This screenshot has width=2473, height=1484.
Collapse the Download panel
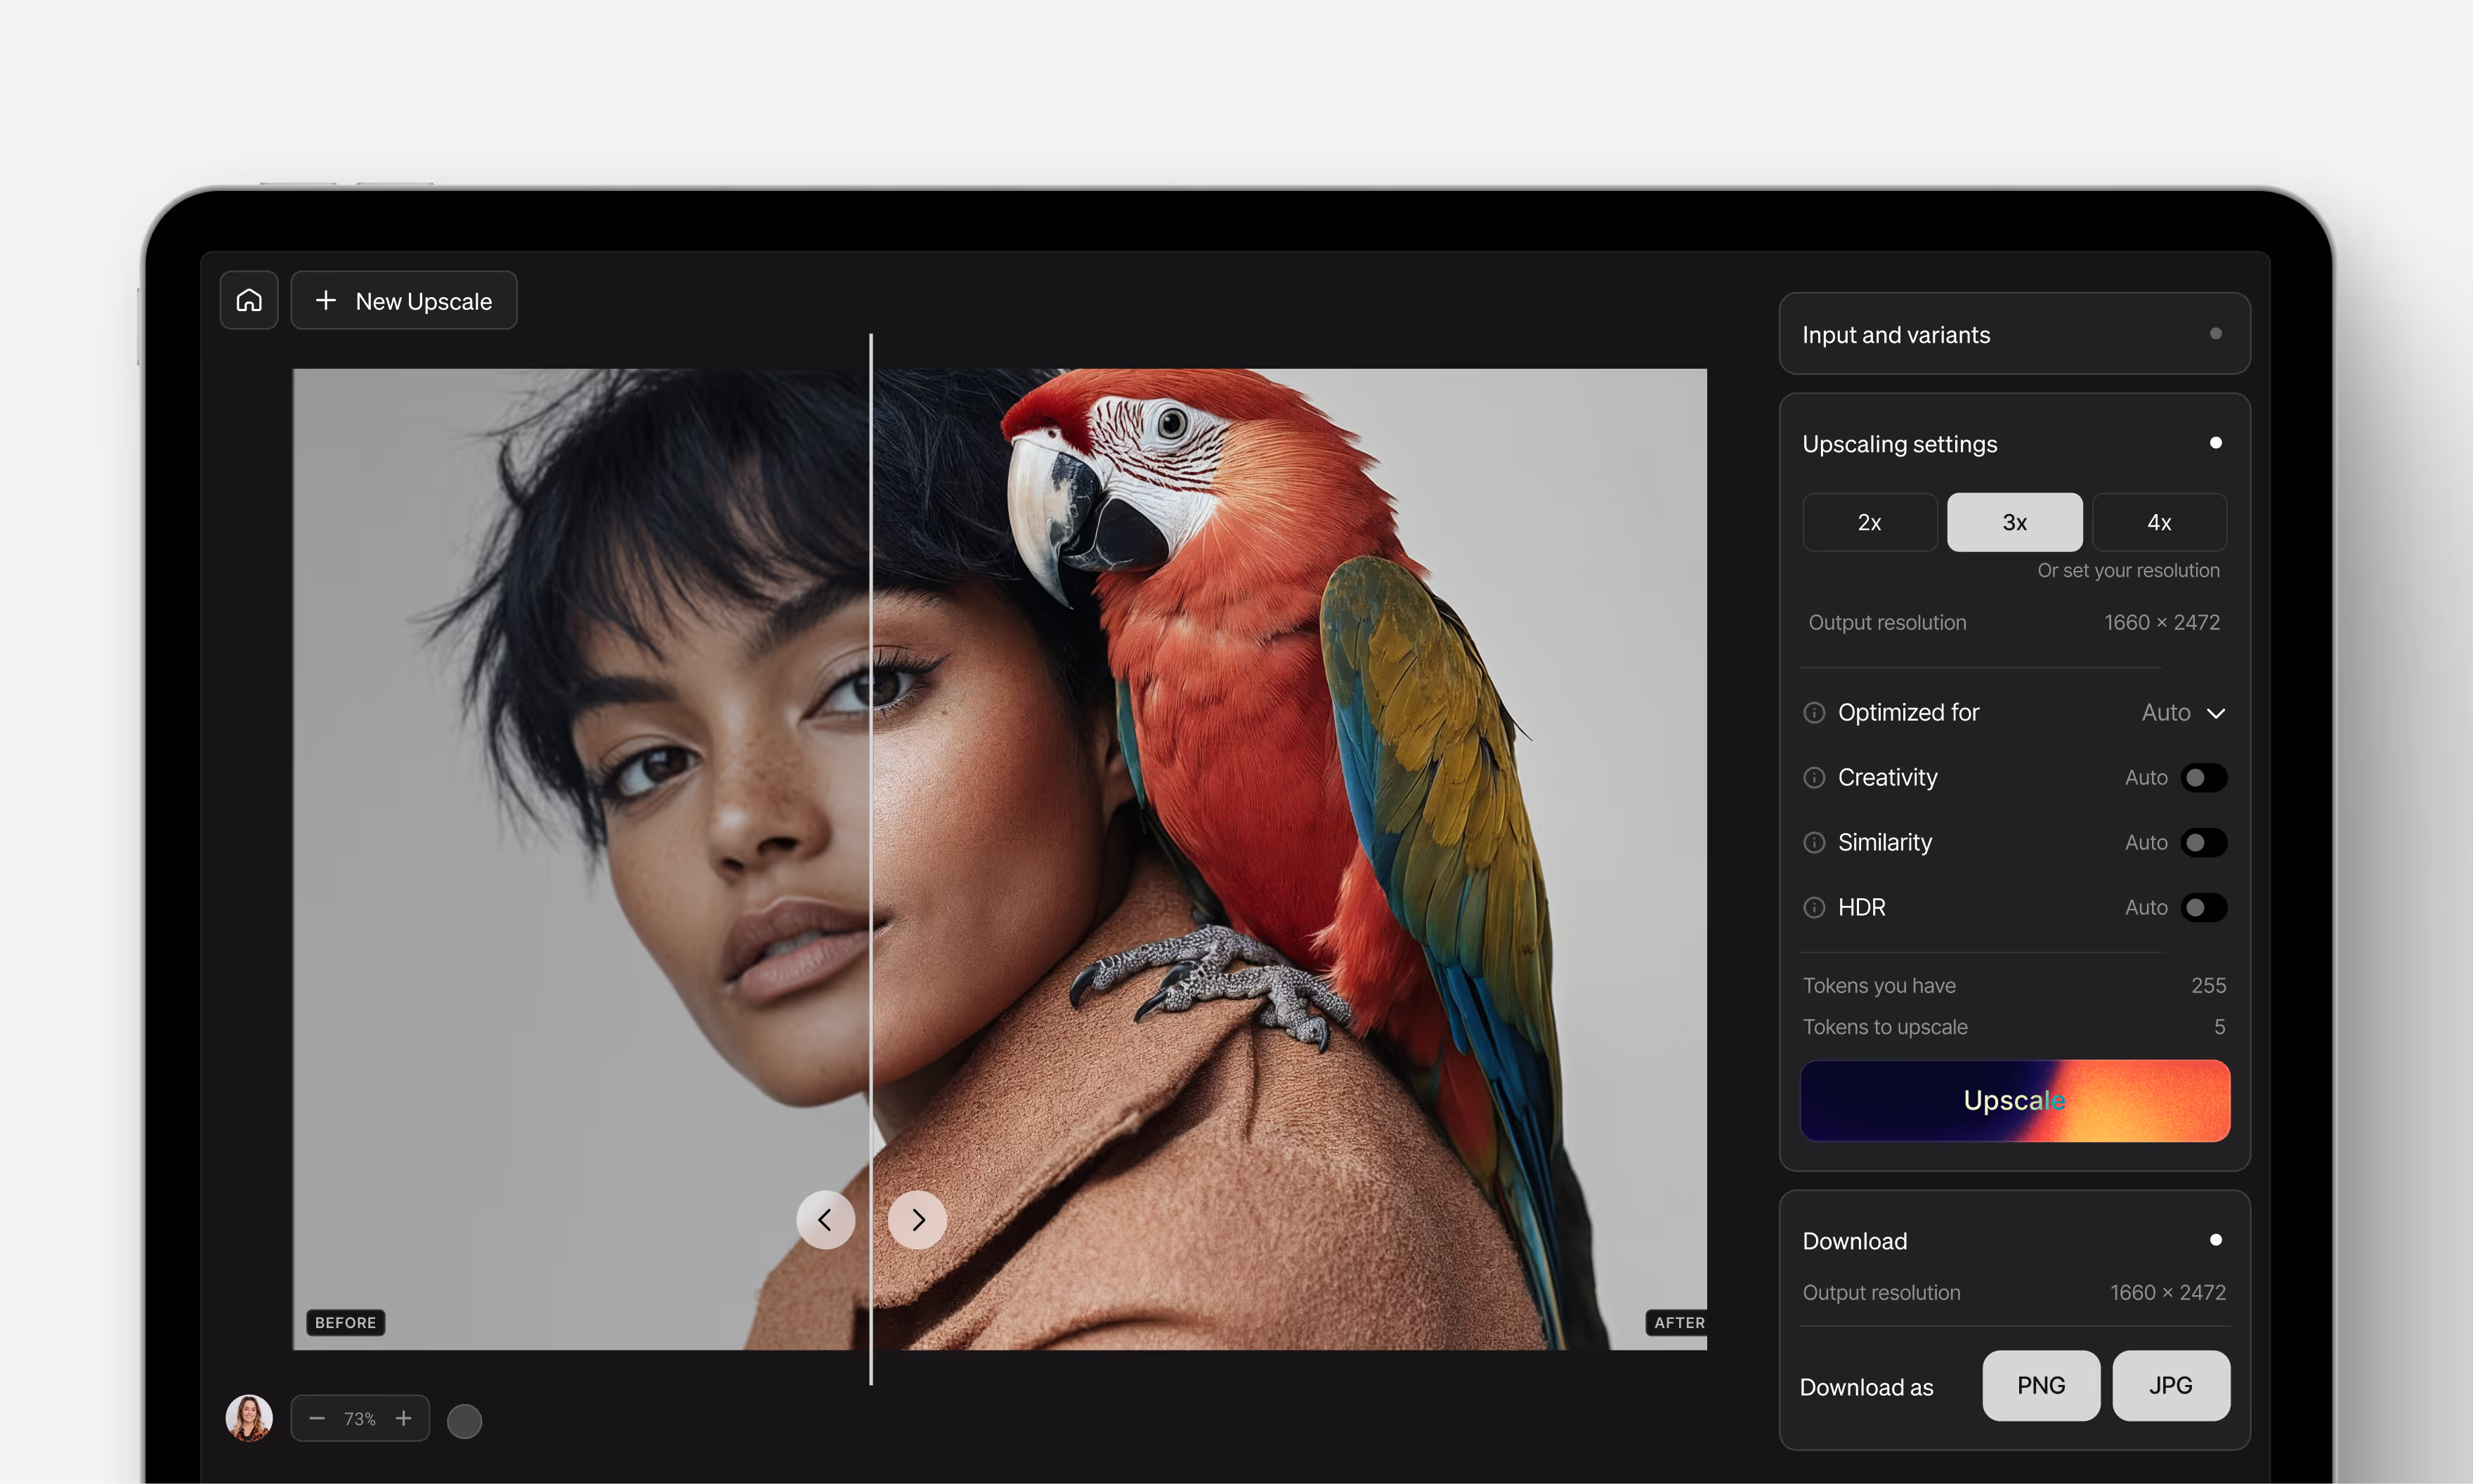[2216, 1240]
